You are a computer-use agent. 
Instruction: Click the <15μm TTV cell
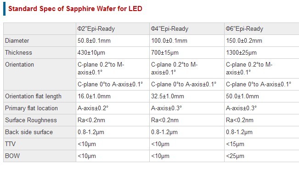pos(235,144)
